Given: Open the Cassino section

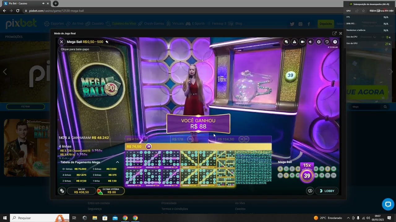Looking at the screenshot, I should point(95,23).
